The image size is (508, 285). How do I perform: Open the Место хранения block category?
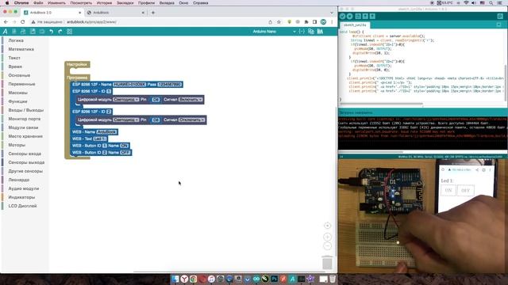click(25, 136)
